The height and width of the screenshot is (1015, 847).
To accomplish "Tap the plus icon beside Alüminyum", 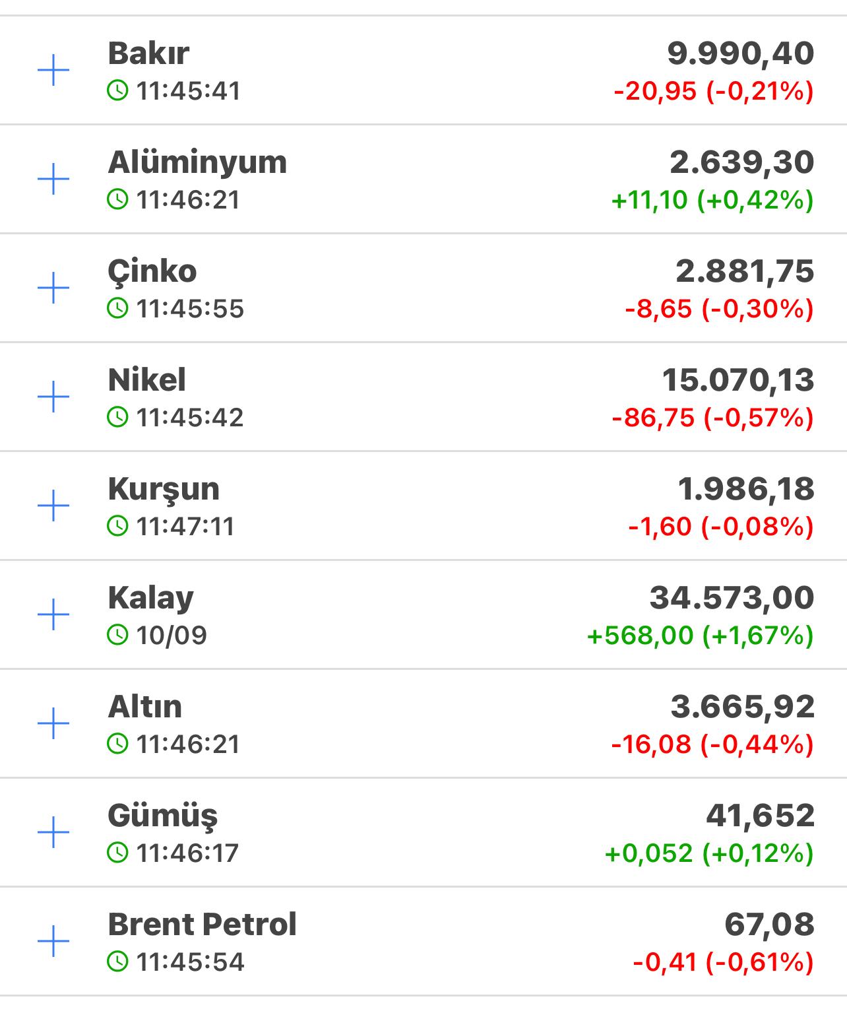I will tap(53, 180).
